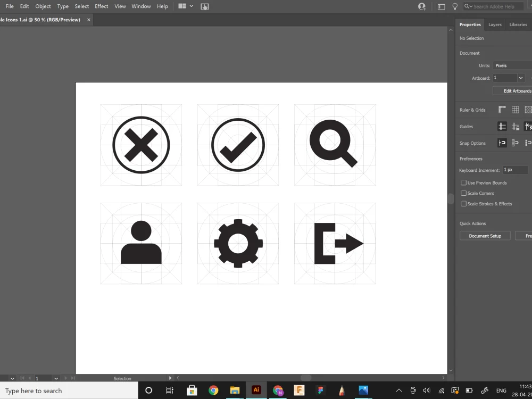Click the Windows search box
This screenshot has height=399, width=532.
coord(69,390)
